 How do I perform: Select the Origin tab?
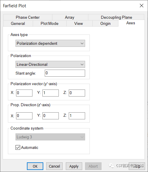coord(105,23)
